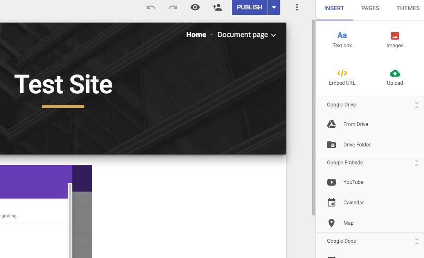Undo the last change
The image size is (424, 258).
point(150,7)
